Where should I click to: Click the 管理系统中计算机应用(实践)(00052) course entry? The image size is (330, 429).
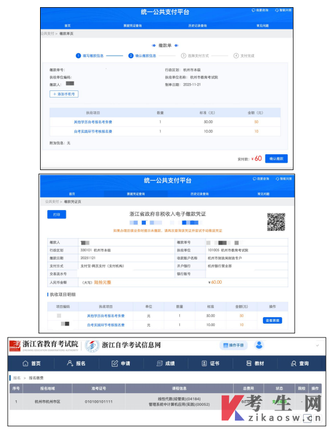[179, 404]
